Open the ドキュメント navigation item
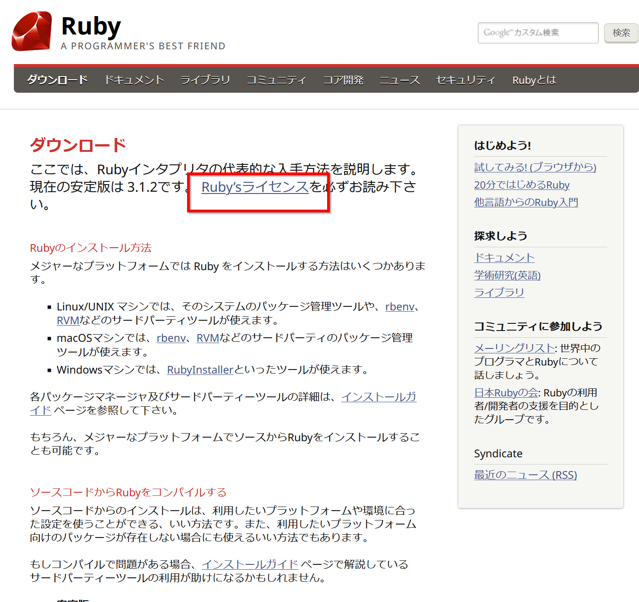The height and width of the screenshot is (602, 639). pyautogui.click(x=134, y=80)
